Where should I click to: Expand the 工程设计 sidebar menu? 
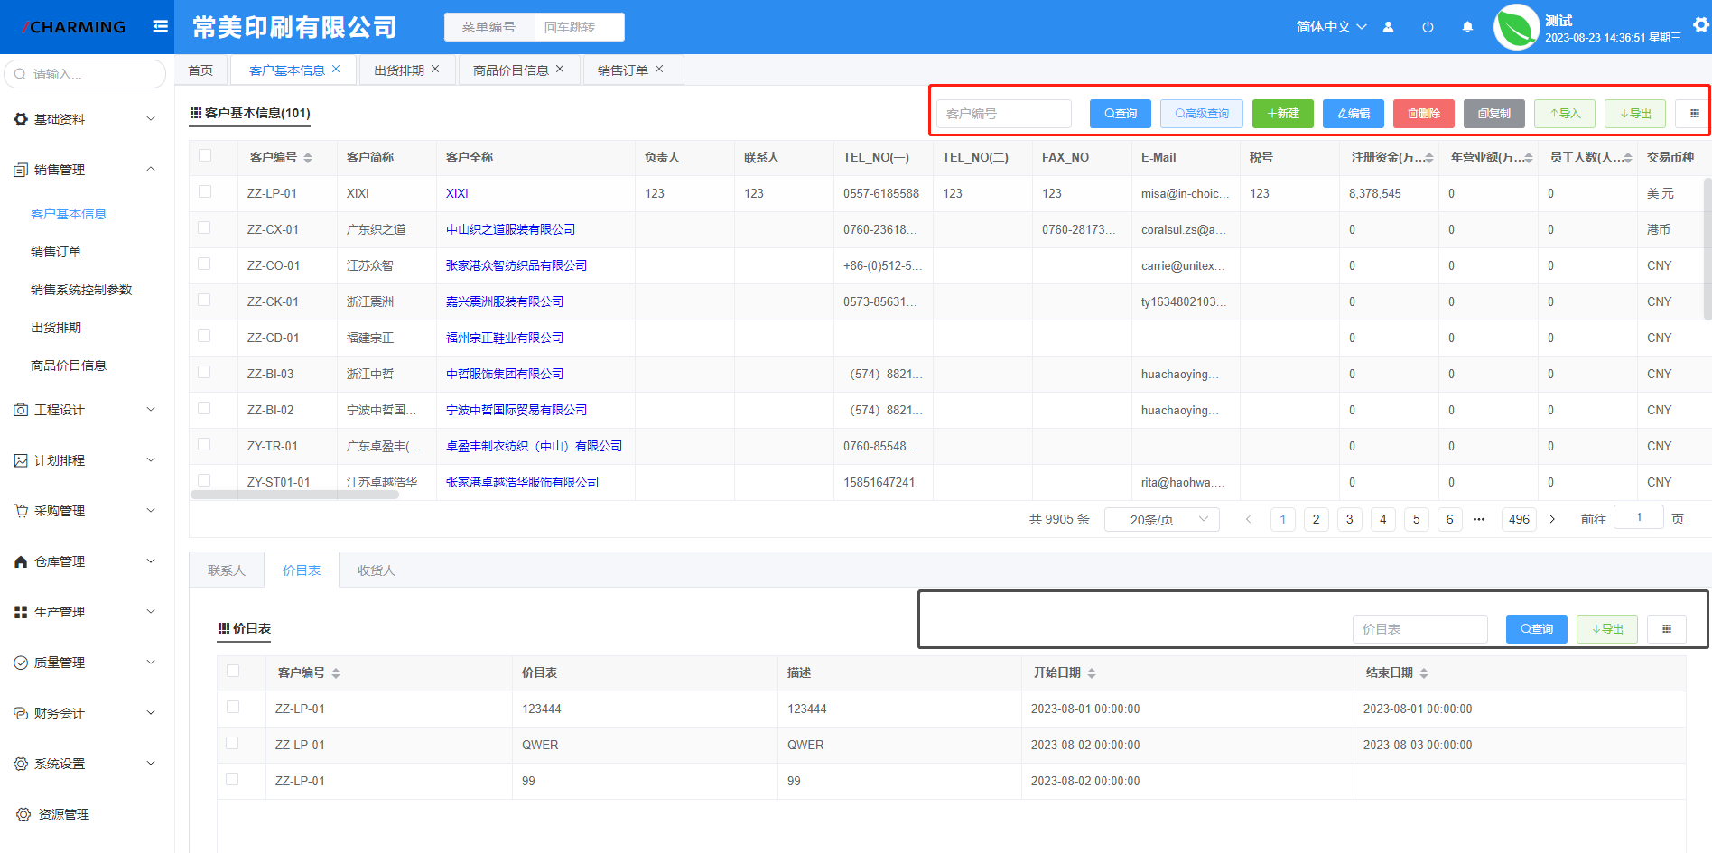tap(88, 410)
